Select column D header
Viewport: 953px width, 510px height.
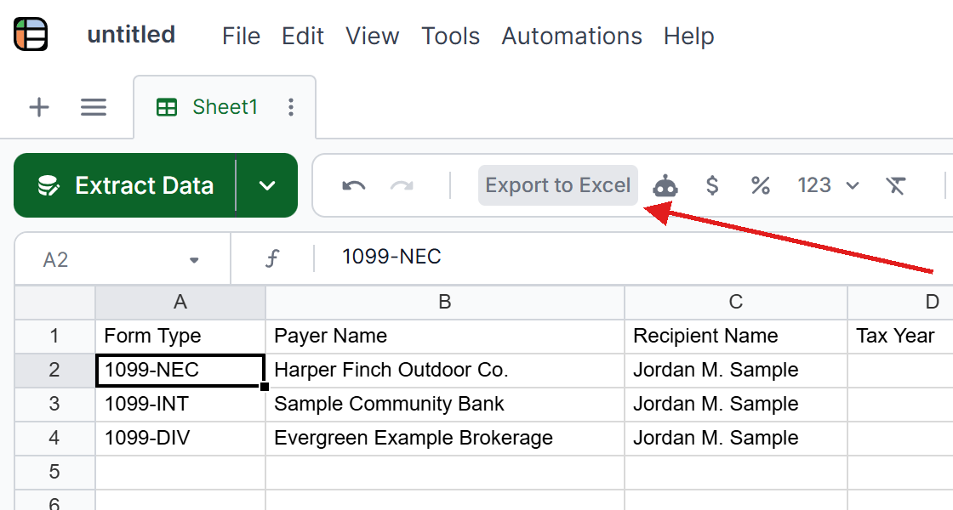click(901, 302)
